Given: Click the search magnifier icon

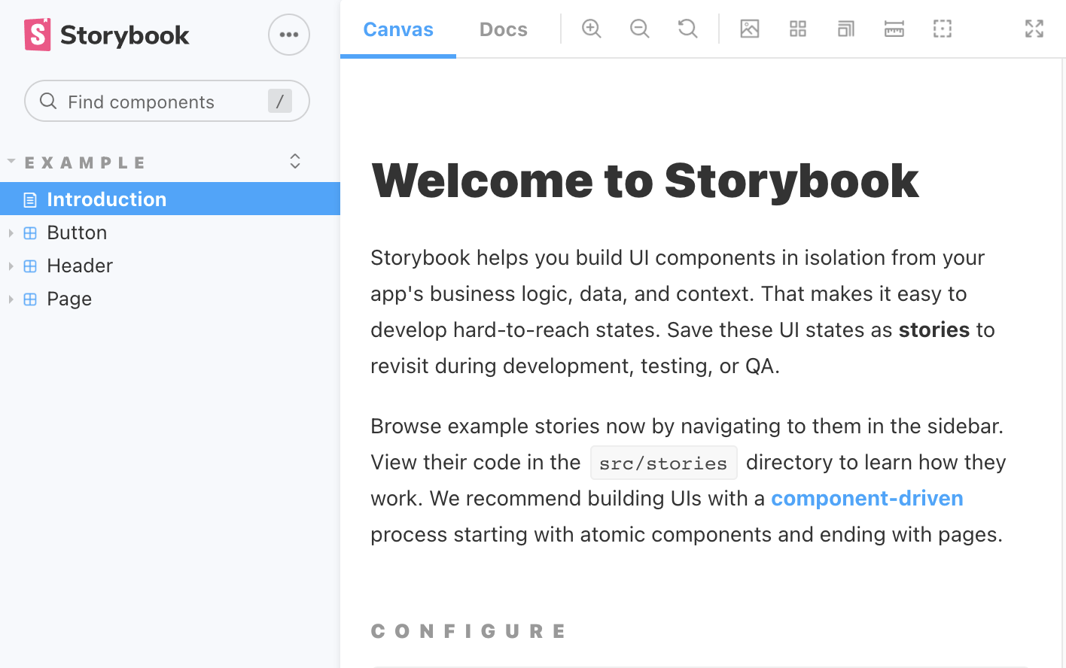Looking at the screenshot, I should point(48,101).
